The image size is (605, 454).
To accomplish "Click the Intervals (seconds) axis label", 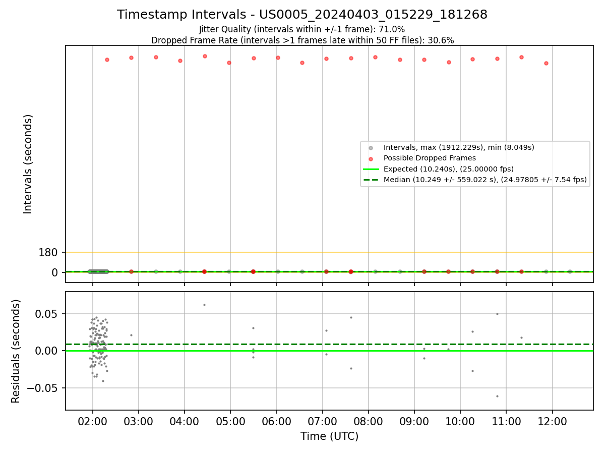I will tap(28, 164).
